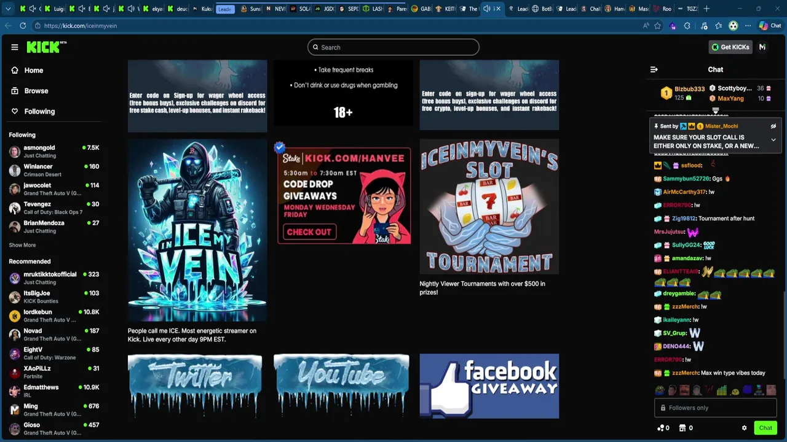787x442 pixels.
Task: Open ItsBigJoe recommended channel
Action: pyautogui.click(x=54, y=297)
